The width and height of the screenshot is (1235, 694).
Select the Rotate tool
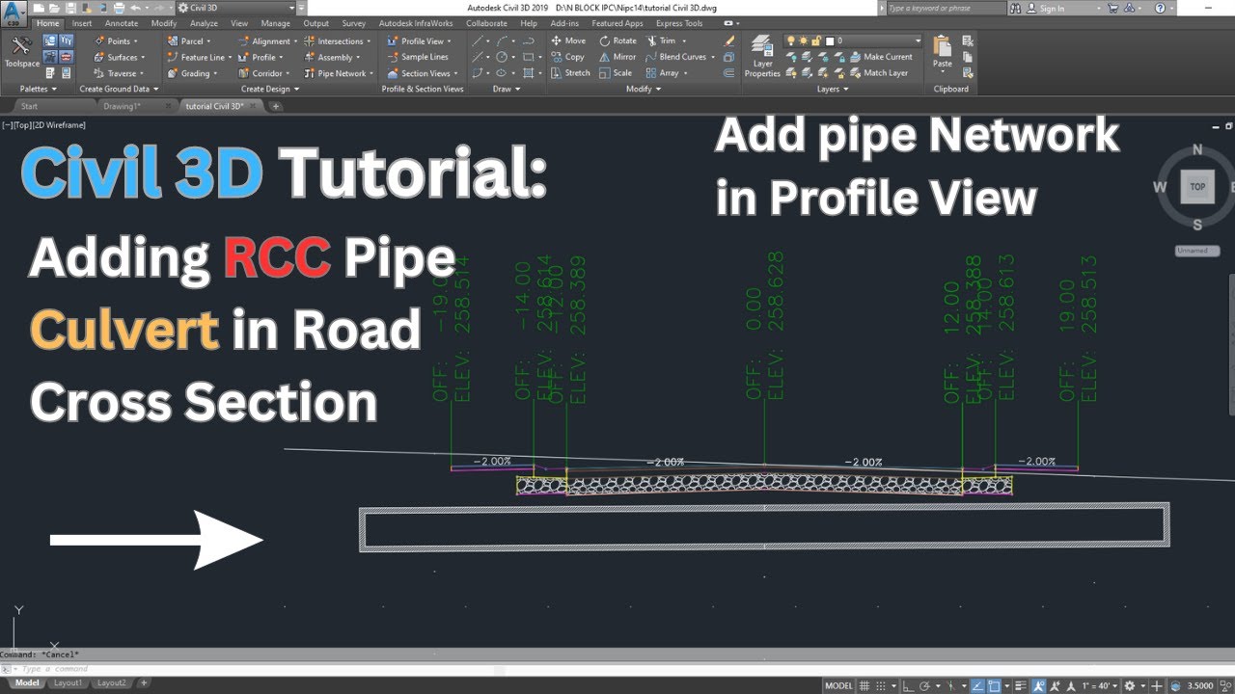pos(617,40)
